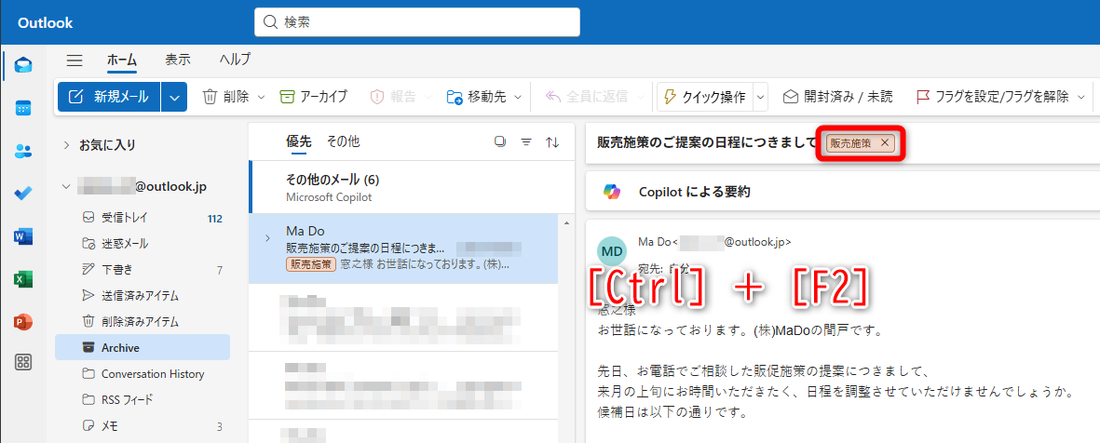The height and width of the screenshot is (443, 1100).
Task: Expand the Delete dropdown arrow
Action: [262, 98]
